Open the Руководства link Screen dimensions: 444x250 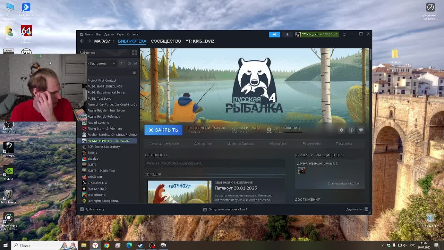click(311, 144)
